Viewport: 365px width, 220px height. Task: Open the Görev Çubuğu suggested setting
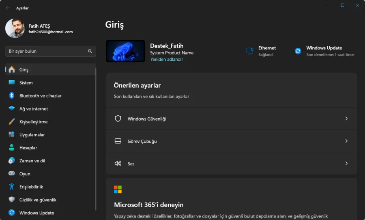point(232,141)
